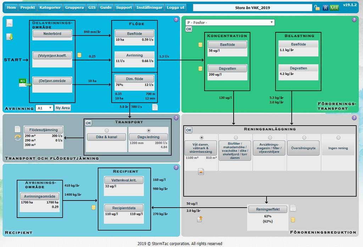Click the Vattenkval.krit. button
The image size is (363, 247).
124,180
